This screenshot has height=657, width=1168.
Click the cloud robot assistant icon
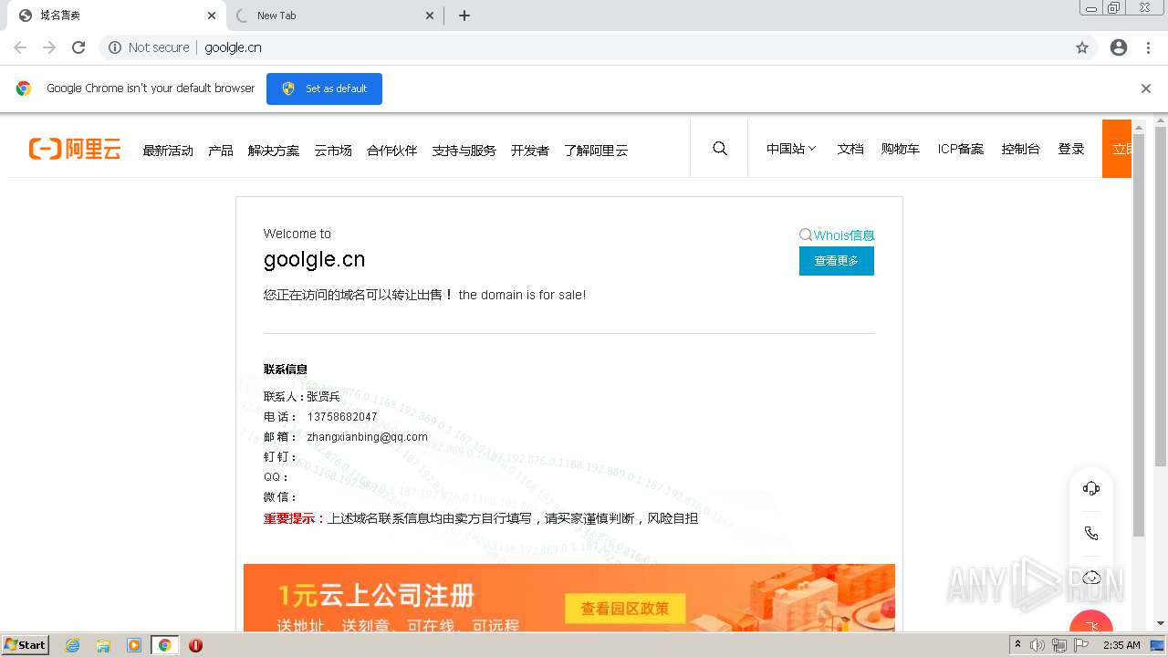click(x=1091, y=578)
